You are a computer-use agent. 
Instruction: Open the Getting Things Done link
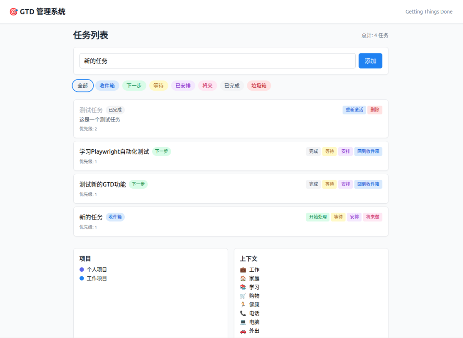[429, 12]
